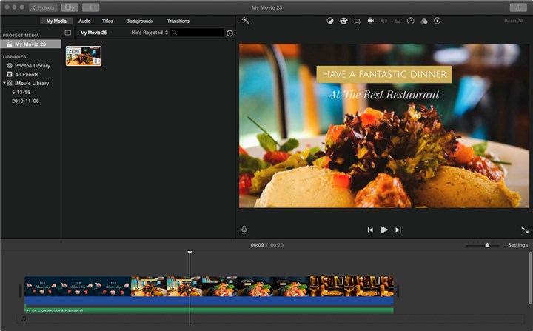Click the magic wand auto-enhance icon

coord(246,21)
